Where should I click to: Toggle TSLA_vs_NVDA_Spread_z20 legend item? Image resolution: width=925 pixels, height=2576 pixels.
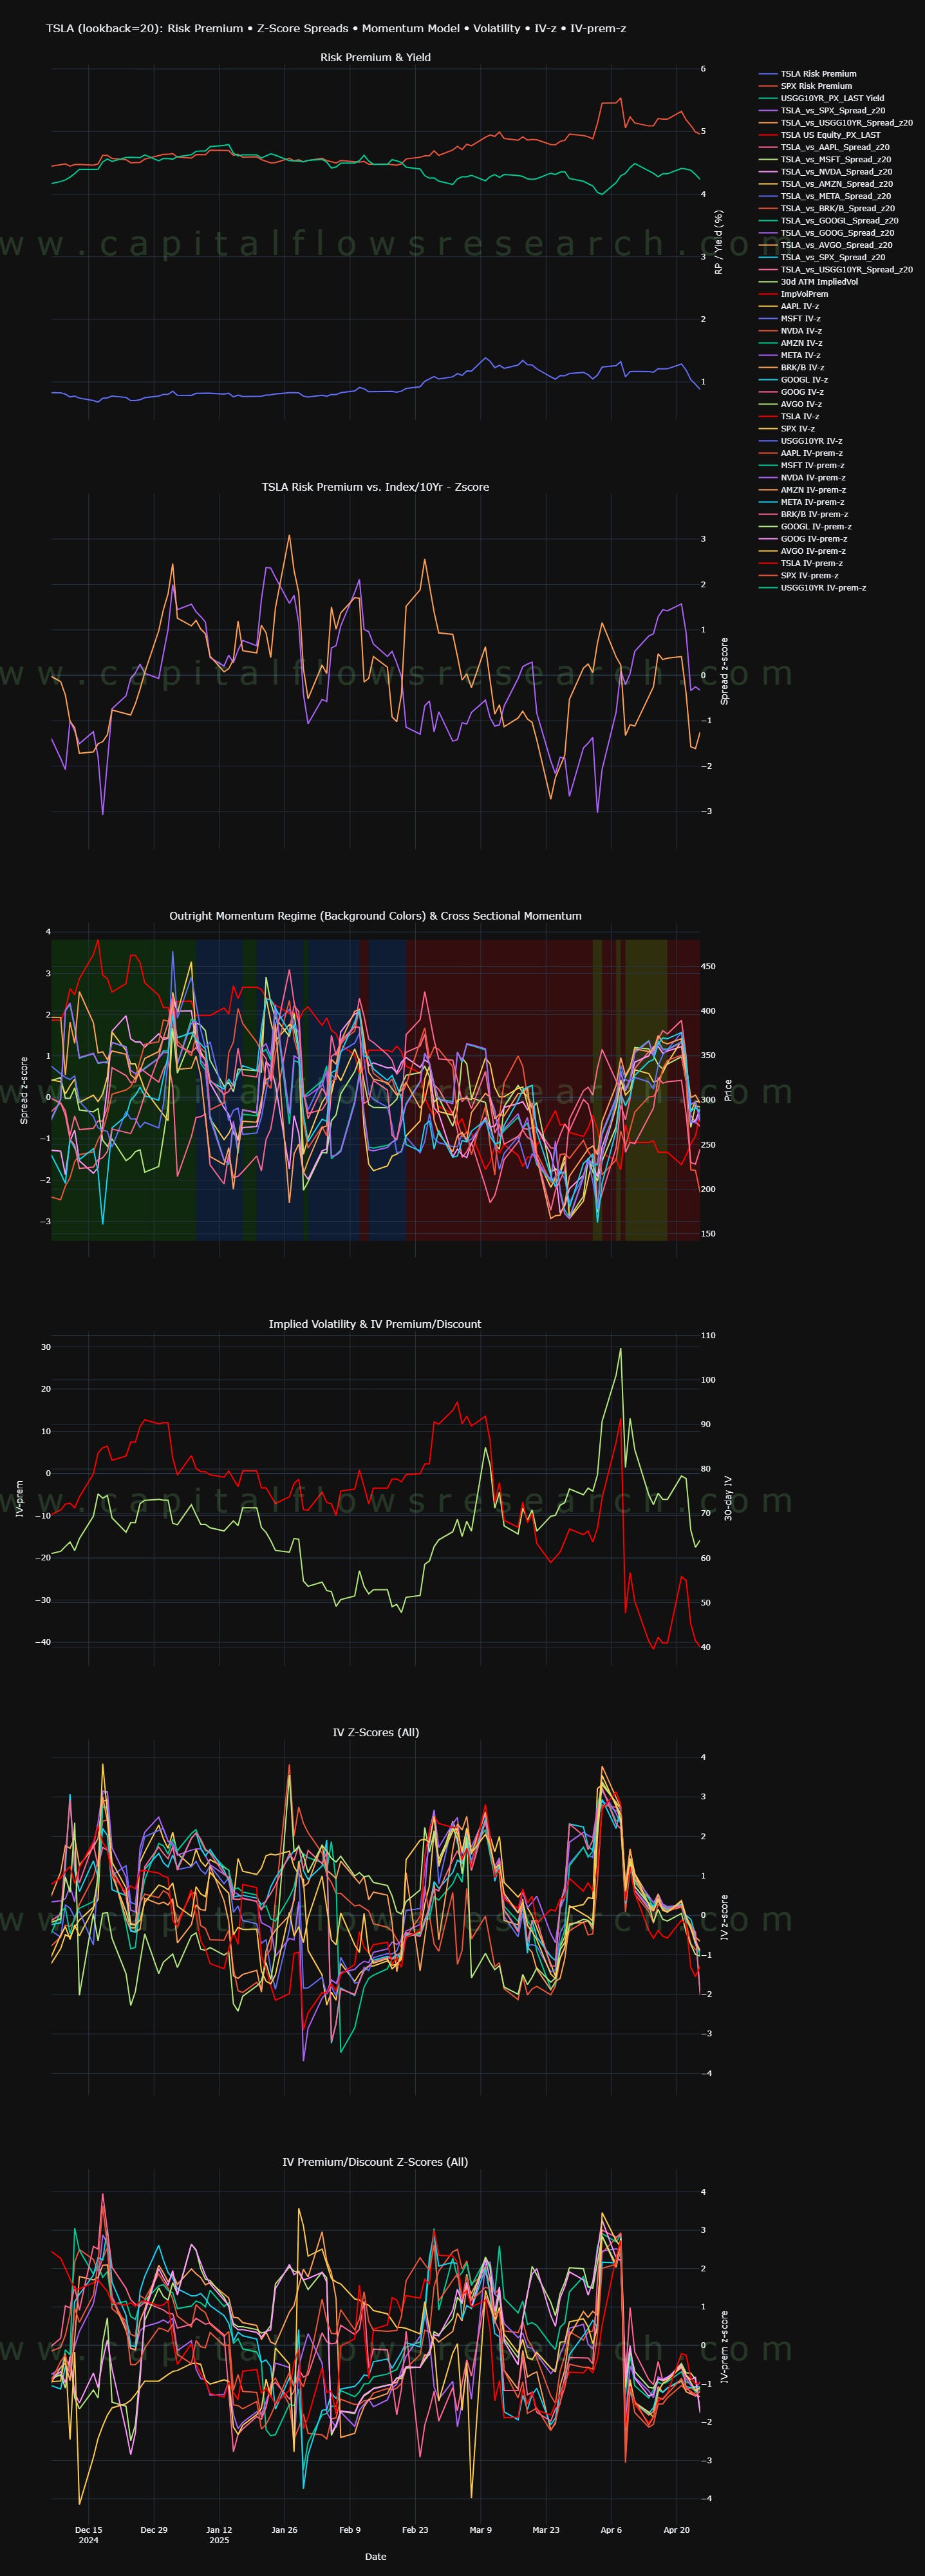(x=825, y=172)
